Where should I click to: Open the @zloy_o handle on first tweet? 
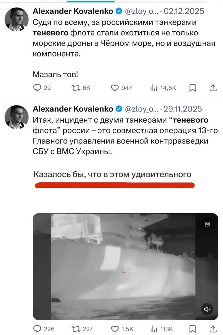(141, 11)
